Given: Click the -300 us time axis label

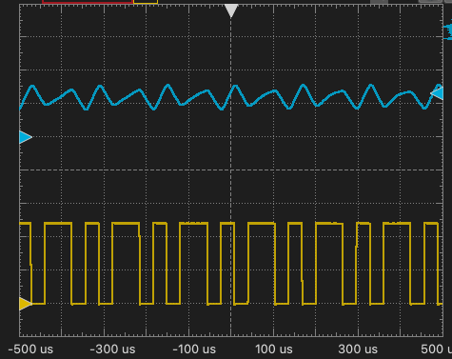Looking at the screenshot, I should pos(112,349).
